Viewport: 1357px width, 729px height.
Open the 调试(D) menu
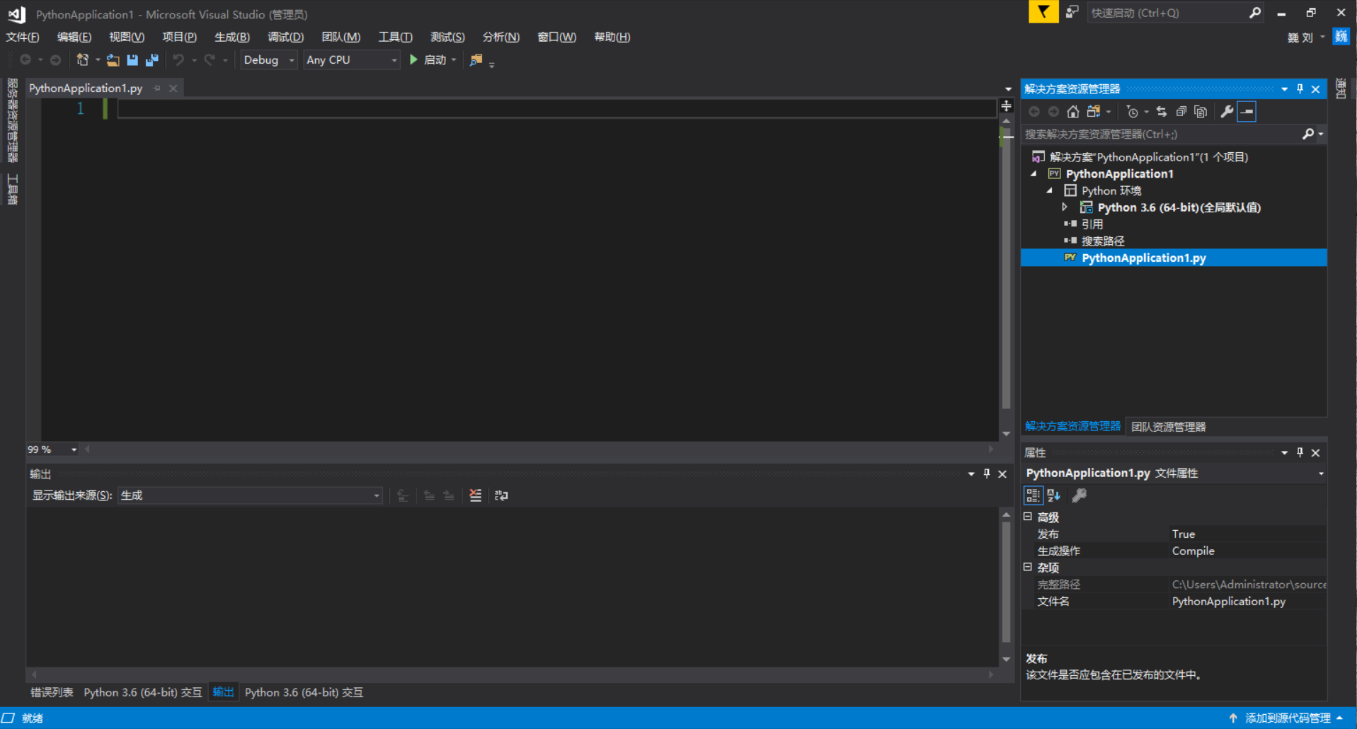point(285,37)
